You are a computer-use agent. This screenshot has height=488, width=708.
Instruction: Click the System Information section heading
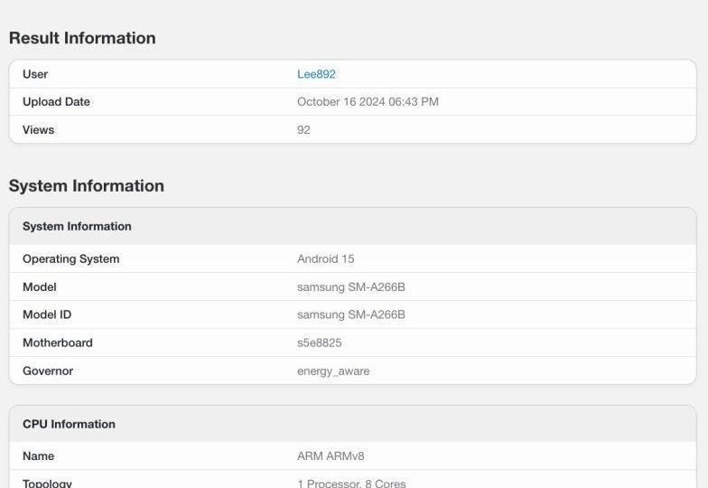pos(87,186)
